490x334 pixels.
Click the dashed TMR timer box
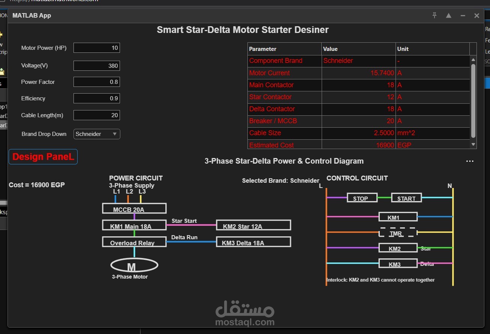(x=398, y=232)
